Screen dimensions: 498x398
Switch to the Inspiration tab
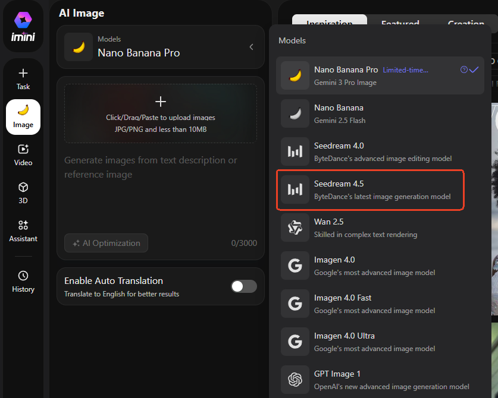329,24
